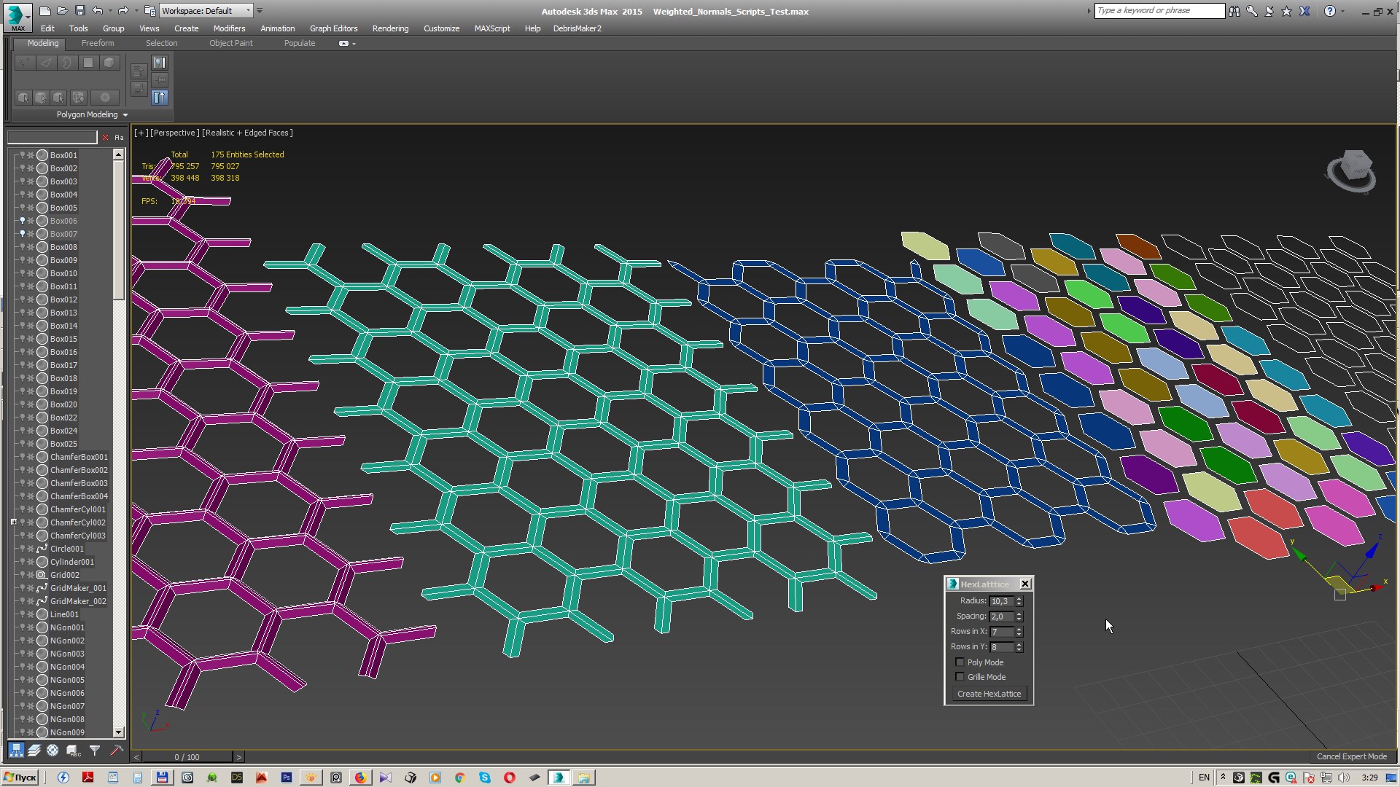Image resolution: width=1400 pixels, height=787 pixels.
Task: Increase Radius using the spinner up arrow
Action: coord(1019,598)
